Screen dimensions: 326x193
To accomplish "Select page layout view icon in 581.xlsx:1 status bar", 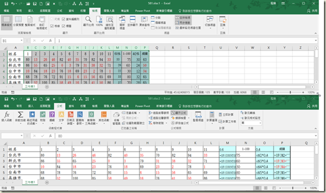I will [x=263, y=92].
